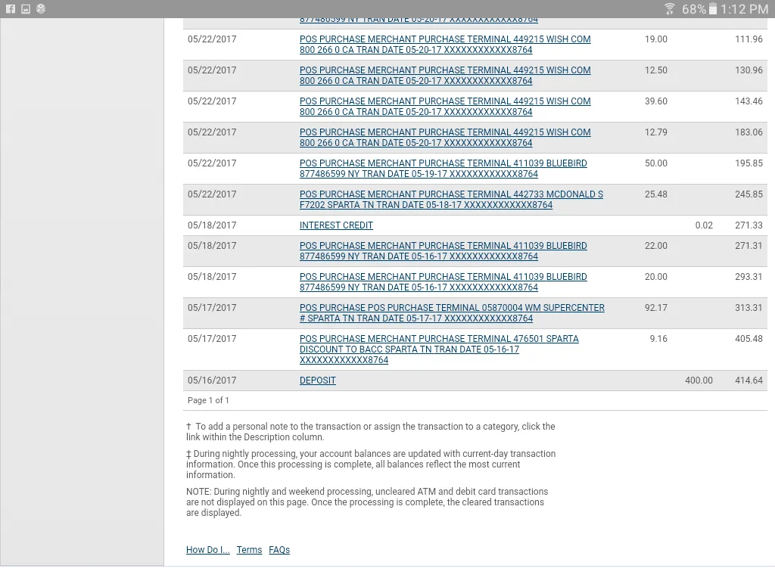Viewport: 775px width, 581px height.
Task: Select the 183.06 balance value
Action: 749,132
